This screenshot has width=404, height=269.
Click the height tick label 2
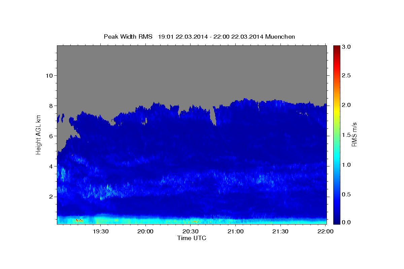pyautogui.click(x=50, y=196)
